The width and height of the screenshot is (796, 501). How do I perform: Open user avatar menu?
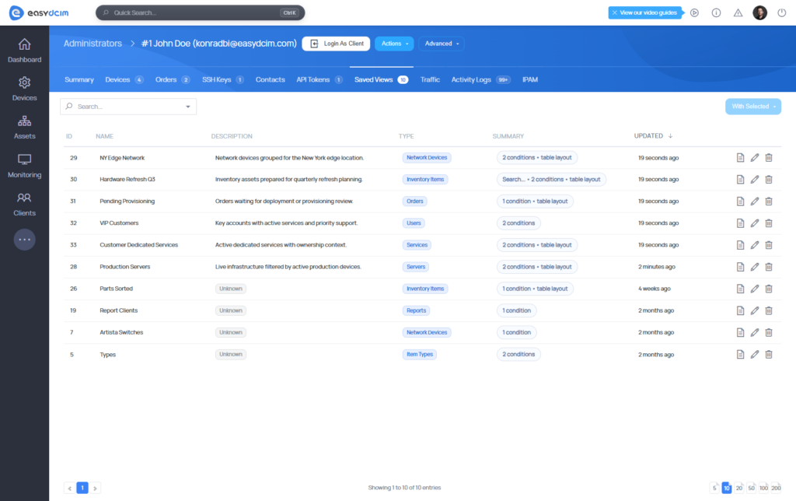pyautogui.click(x=760, y=12)
